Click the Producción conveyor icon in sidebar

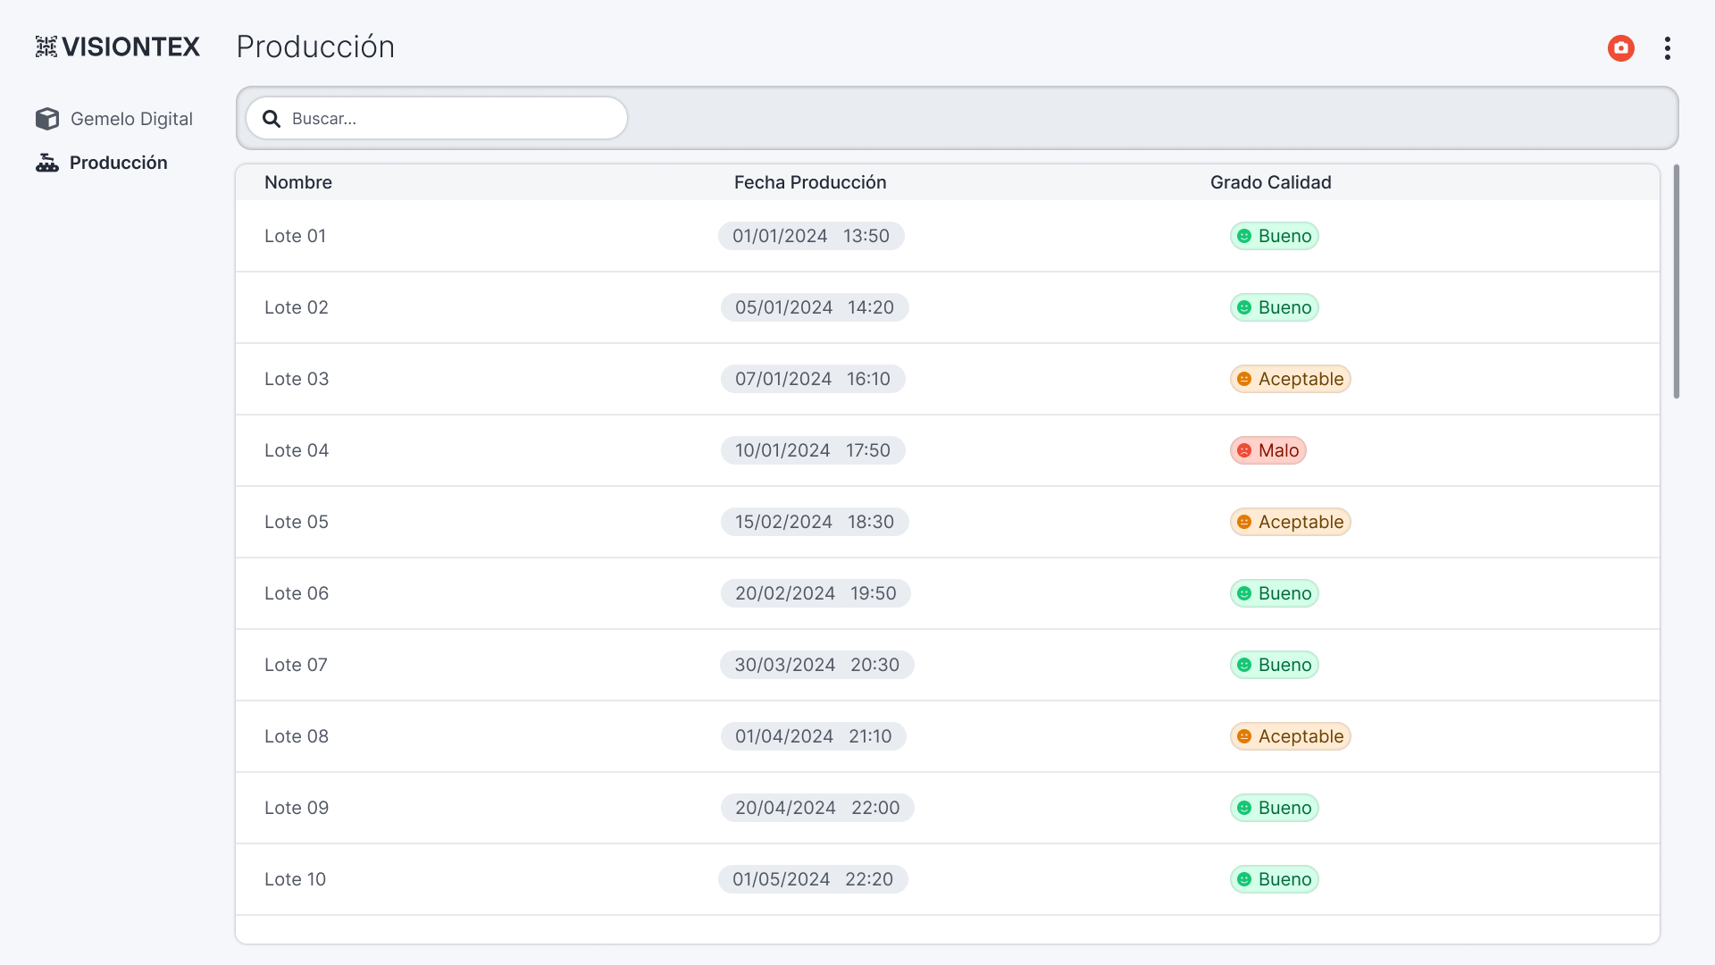point(47,163)
